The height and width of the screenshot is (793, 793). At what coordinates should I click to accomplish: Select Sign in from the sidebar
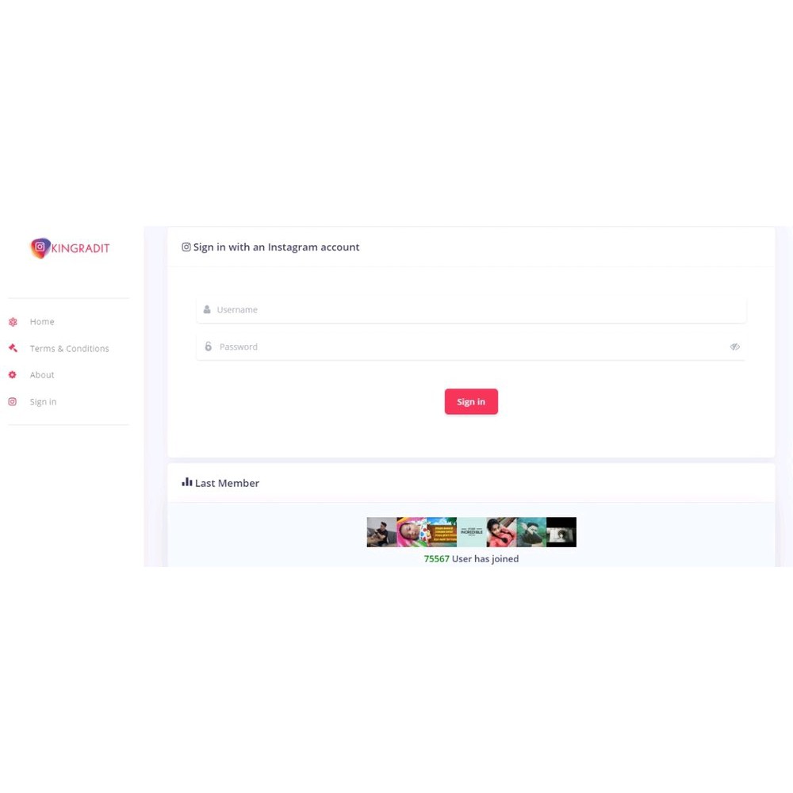[43, 401]
